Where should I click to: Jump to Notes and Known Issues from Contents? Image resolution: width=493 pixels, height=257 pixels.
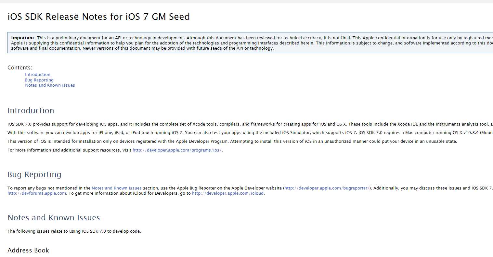50,85
